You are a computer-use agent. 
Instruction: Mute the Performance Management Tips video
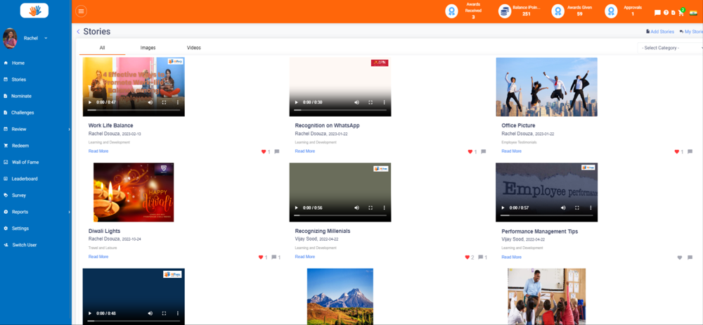click(x=563, y=208)
